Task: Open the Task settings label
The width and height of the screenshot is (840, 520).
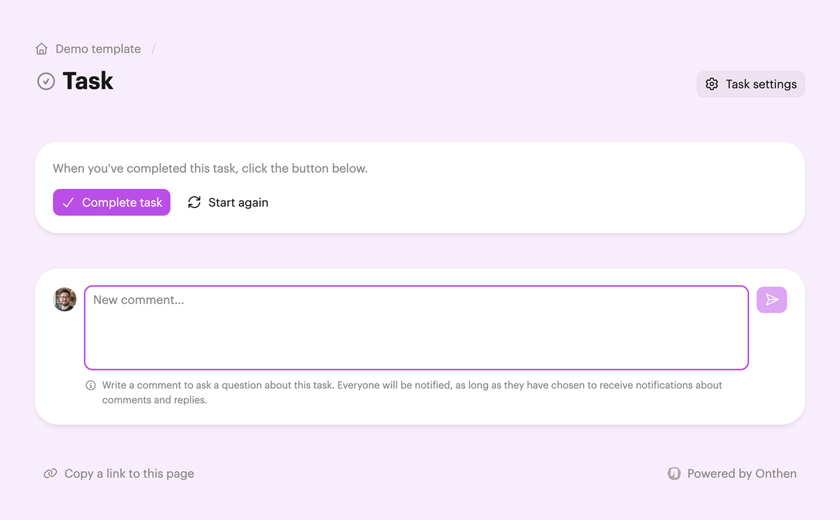Action: click(x=761, y=84)
